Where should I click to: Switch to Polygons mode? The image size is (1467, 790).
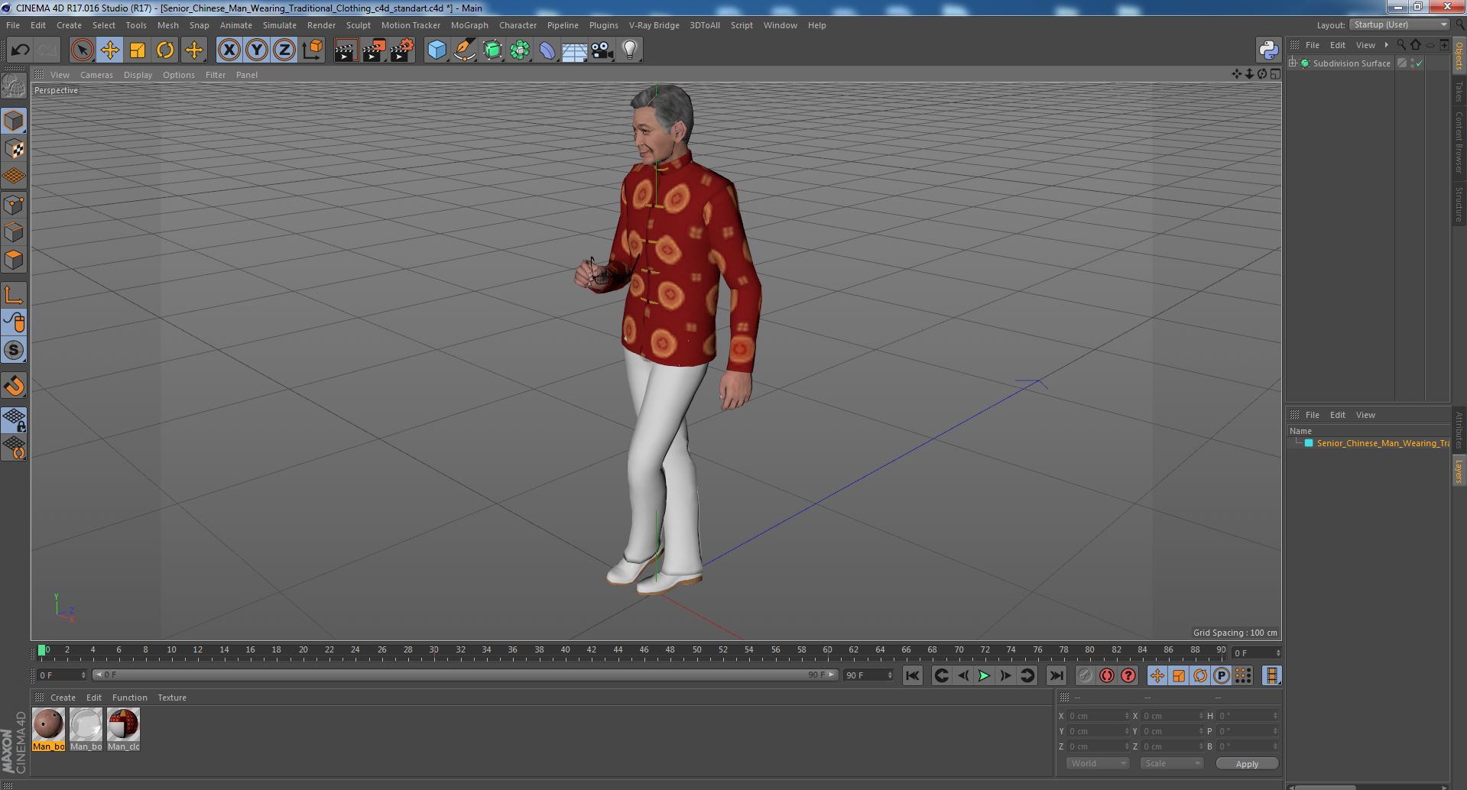click(x=14, y=260)
